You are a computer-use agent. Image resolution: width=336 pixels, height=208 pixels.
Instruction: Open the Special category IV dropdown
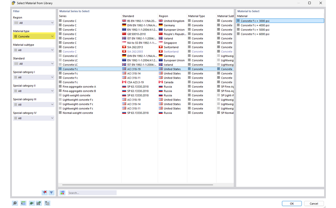tap(34, 118)
